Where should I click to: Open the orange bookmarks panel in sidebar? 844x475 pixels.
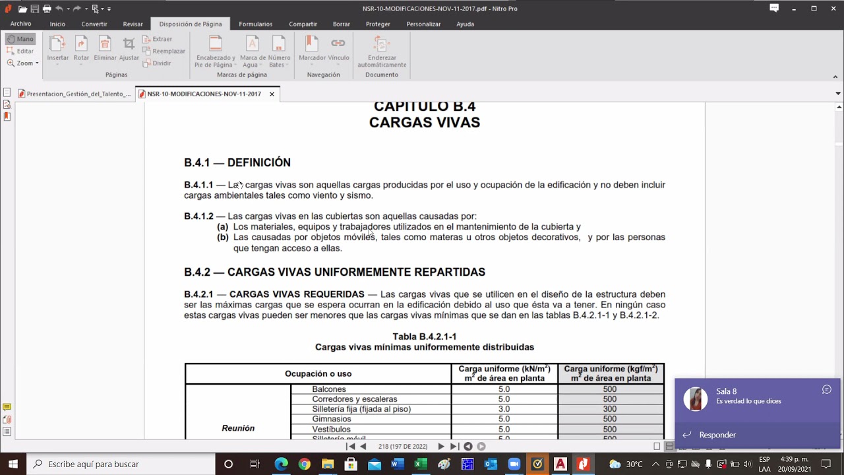[7, 117]
